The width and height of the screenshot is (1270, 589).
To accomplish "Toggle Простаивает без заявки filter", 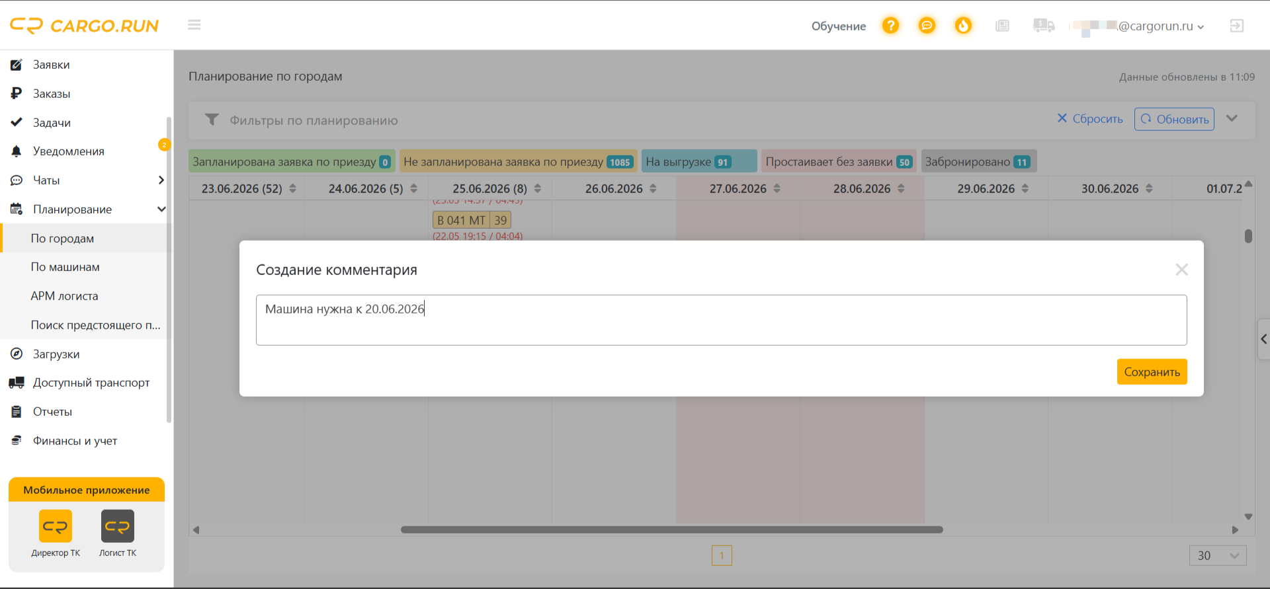I will [839, 161].
